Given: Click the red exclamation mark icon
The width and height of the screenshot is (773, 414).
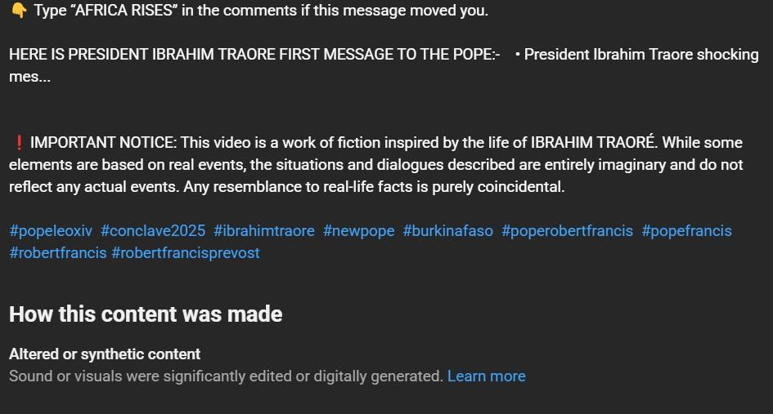Looking at the screenshot, I should point(19,143).
